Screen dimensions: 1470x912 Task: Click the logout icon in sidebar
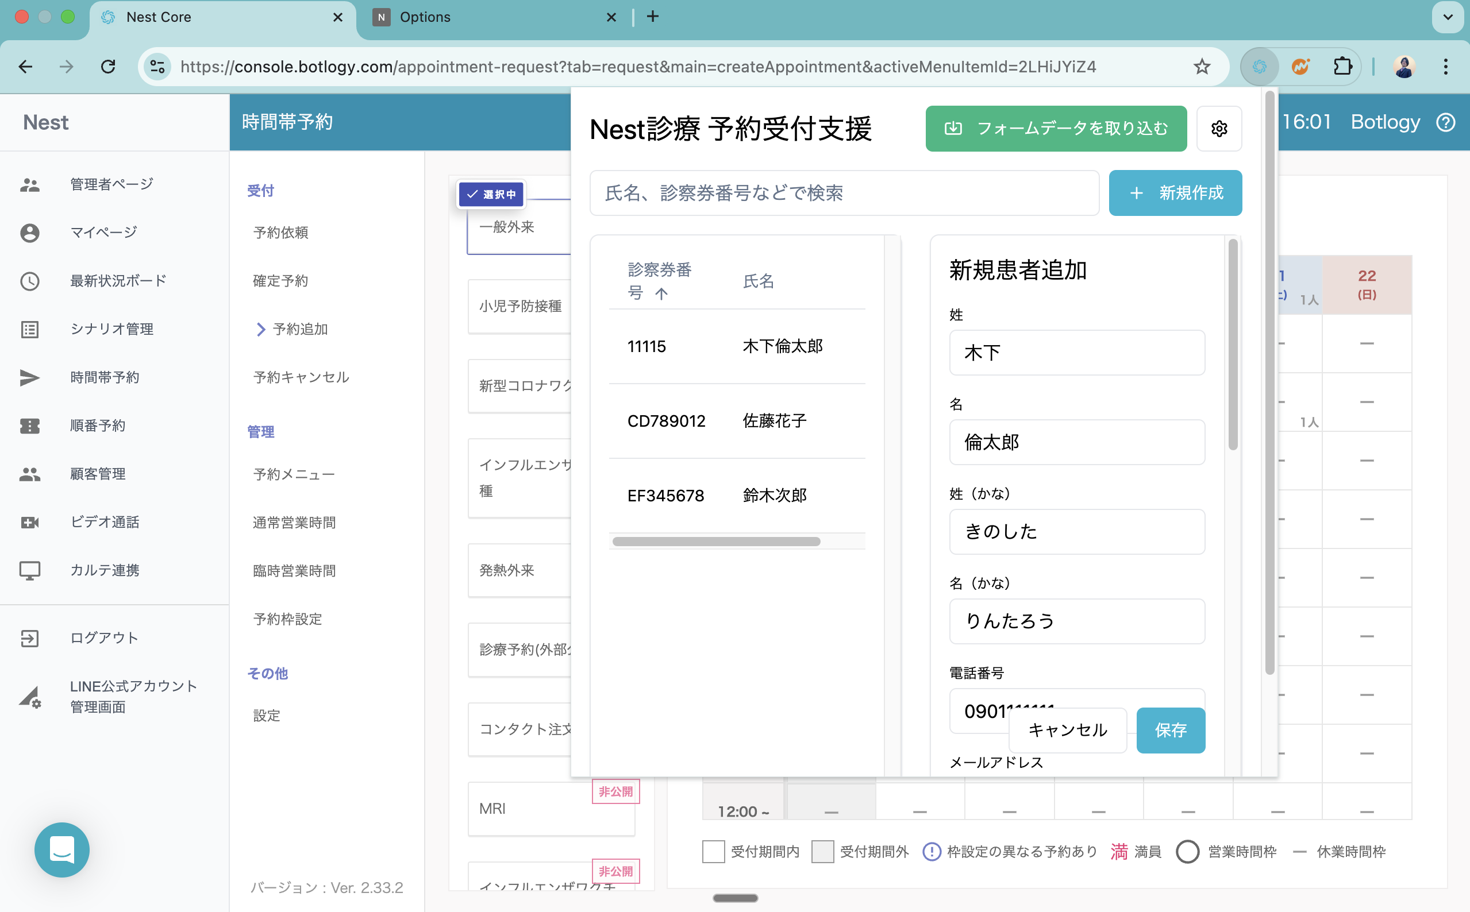(x=29, y=637)
